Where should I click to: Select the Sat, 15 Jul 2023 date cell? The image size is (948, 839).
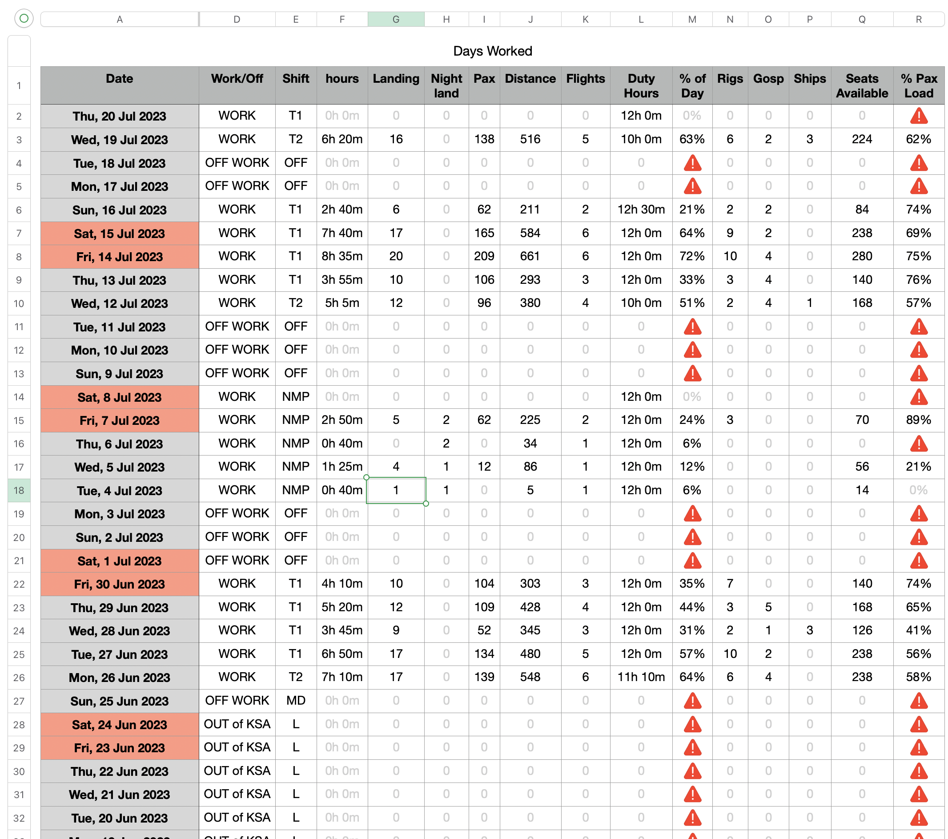pos(120,234)
